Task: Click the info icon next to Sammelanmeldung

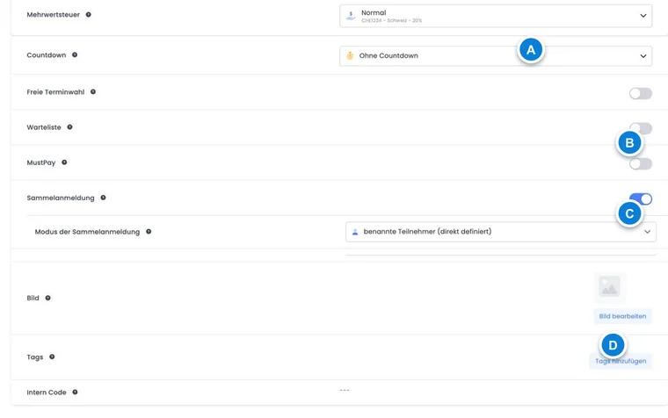Action: (103, 198)
